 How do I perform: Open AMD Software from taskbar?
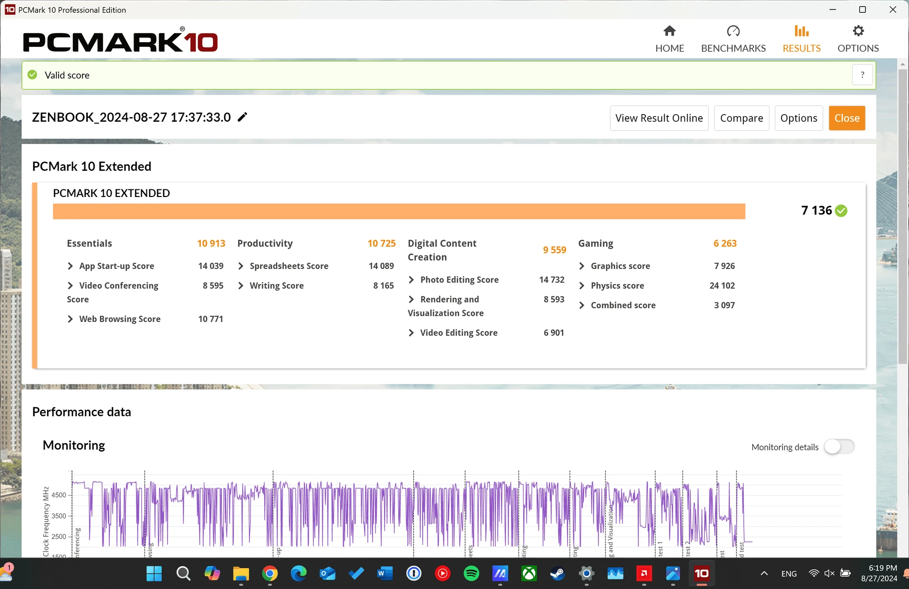(x=644, y=574)
